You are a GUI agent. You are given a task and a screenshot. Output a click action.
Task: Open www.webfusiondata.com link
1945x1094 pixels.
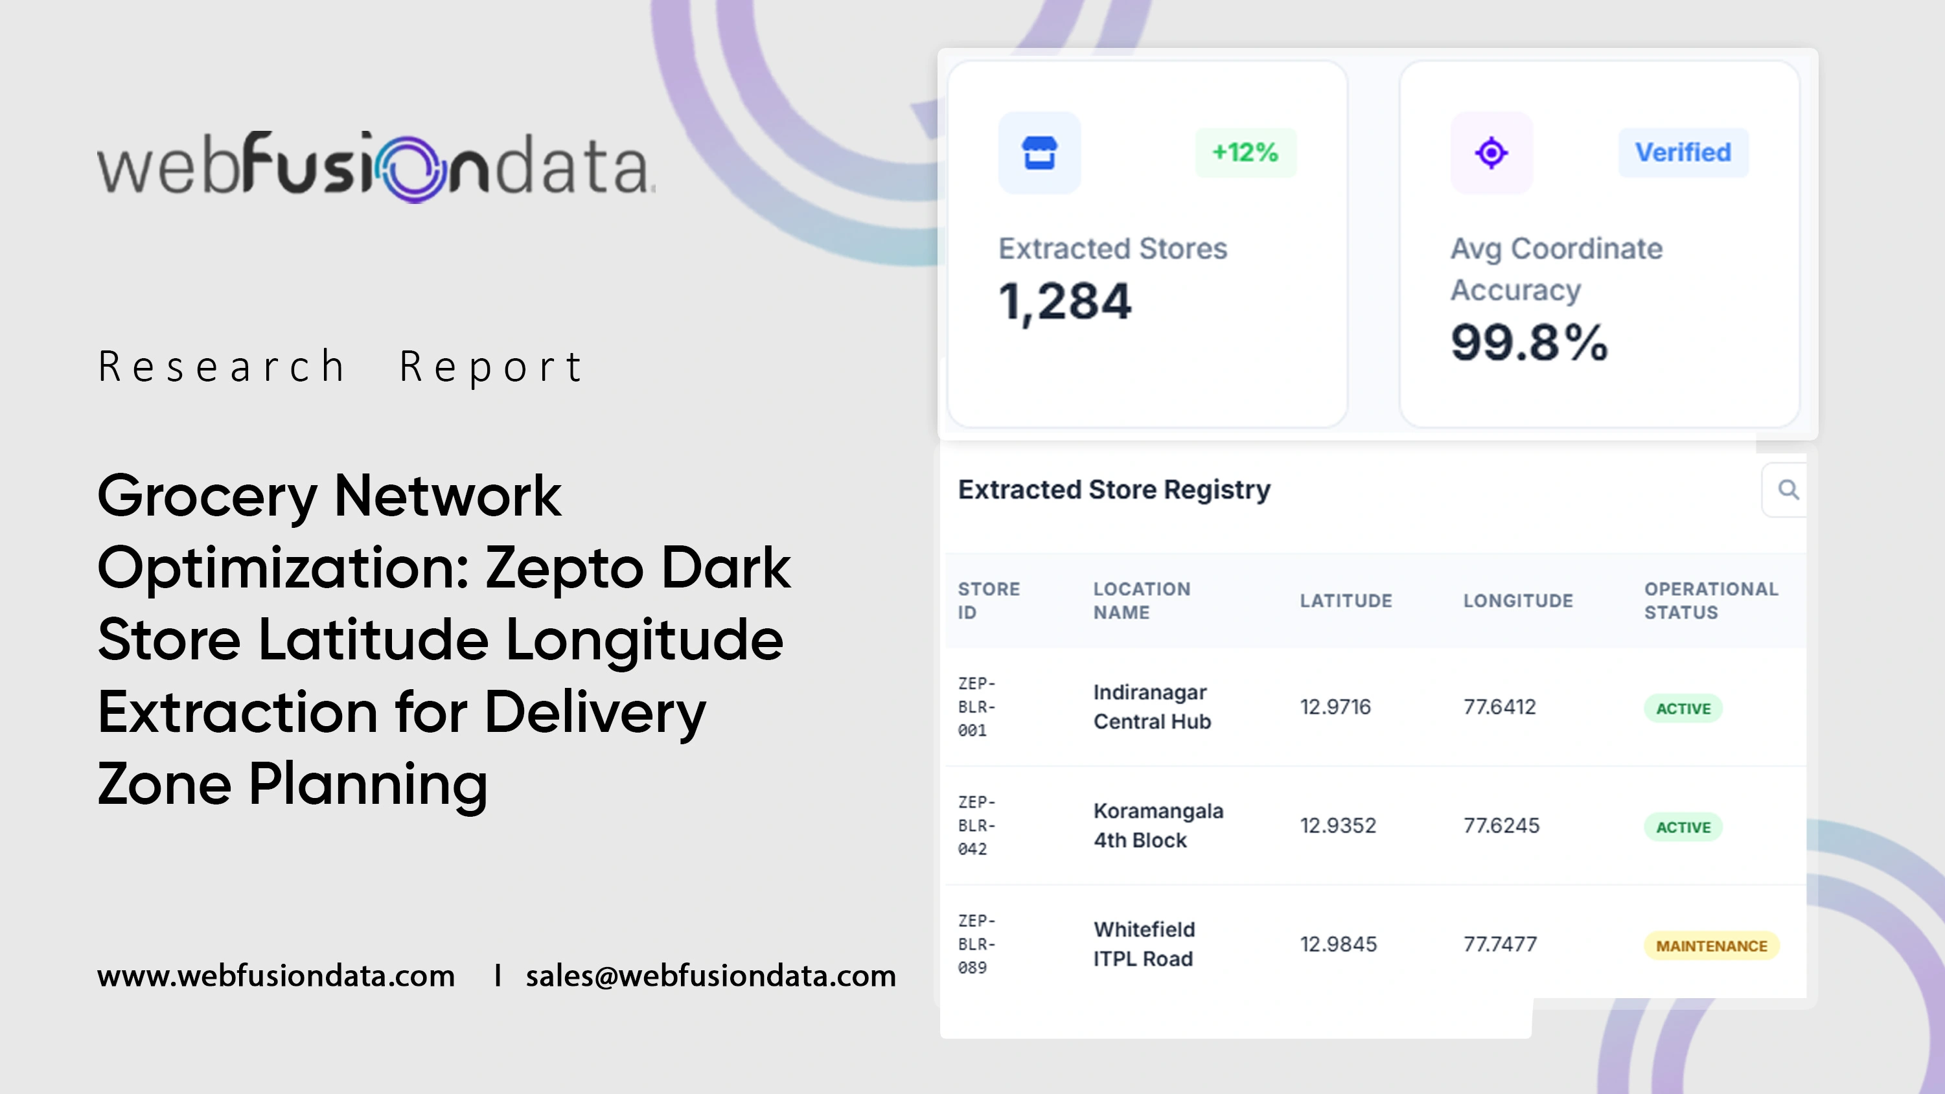275,975
